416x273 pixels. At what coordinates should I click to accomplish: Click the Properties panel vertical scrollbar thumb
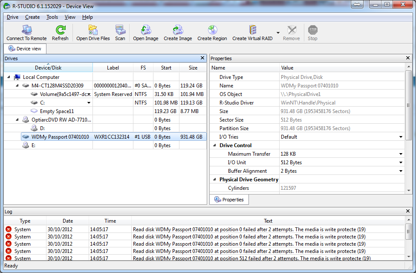coord(409,105)
